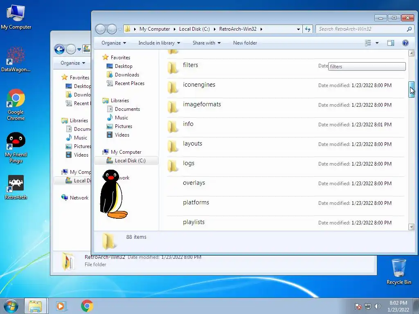Open the Include in library dropdown
419x314 pixels.
[159, 43]
